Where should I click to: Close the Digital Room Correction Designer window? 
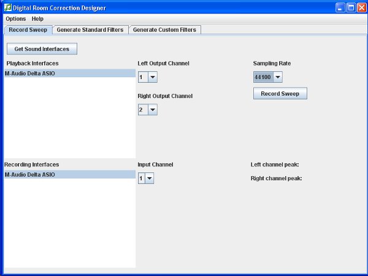[362, 8]
